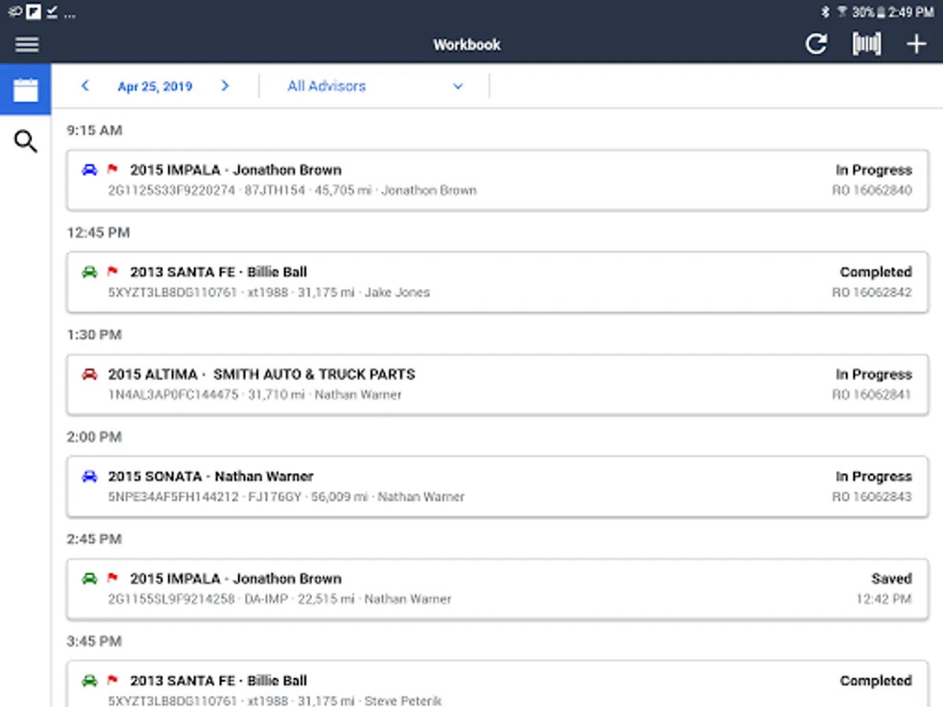Refresh the Workbook list

(x=816, y=44)
